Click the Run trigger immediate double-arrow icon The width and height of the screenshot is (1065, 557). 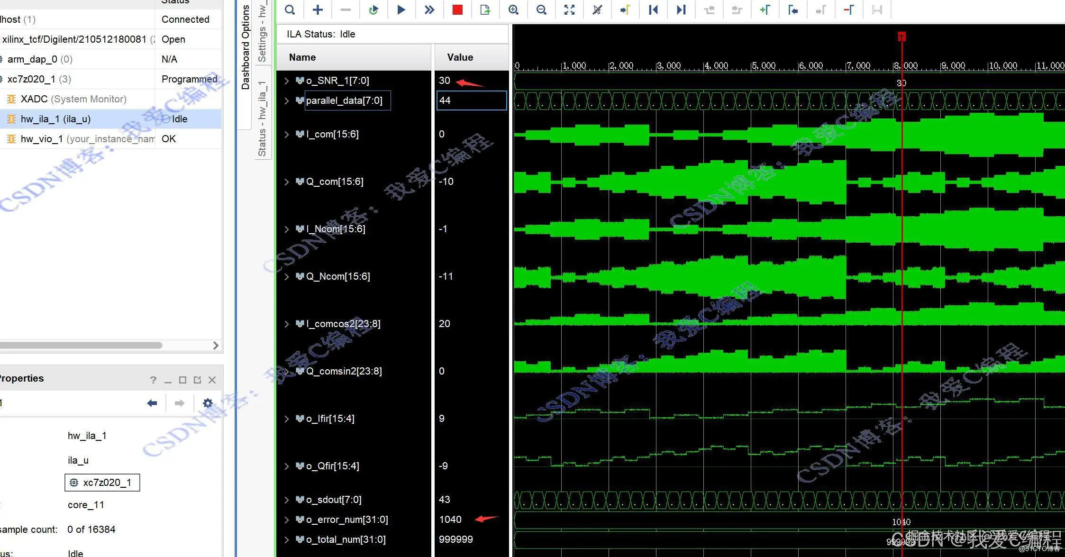point(429,9)
